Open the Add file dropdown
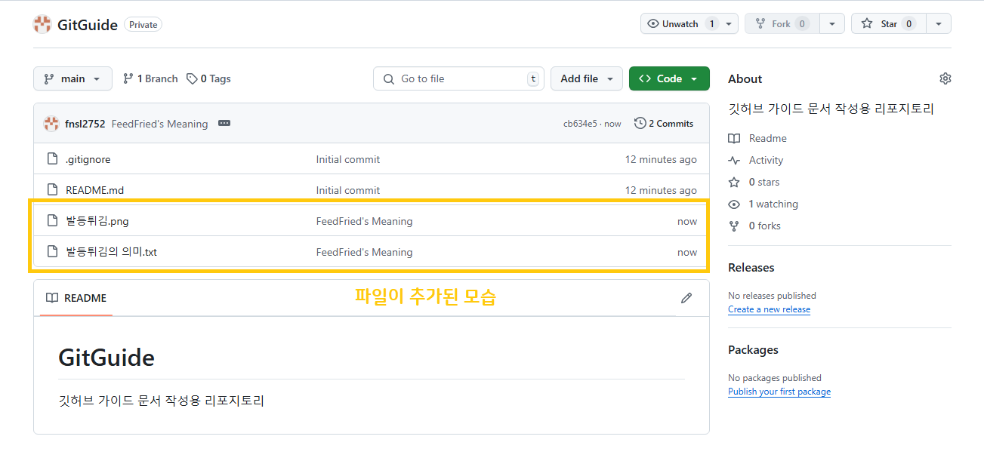This screenshot has width=984, height=467. [x=587, y=78]
